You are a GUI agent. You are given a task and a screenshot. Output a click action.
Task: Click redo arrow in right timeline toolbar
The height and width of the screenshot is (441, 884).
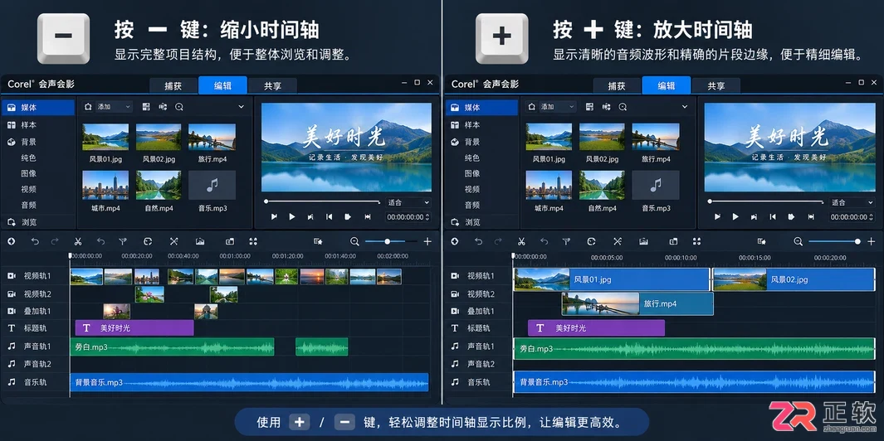(498, 241)
